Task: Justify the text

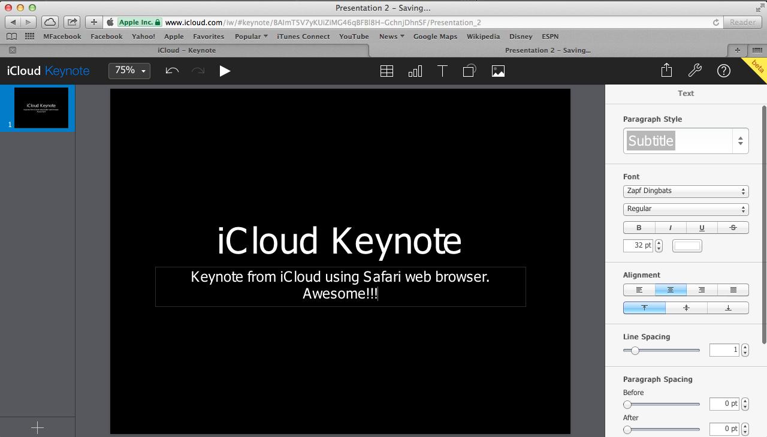Action: click(x=733, y=290)
